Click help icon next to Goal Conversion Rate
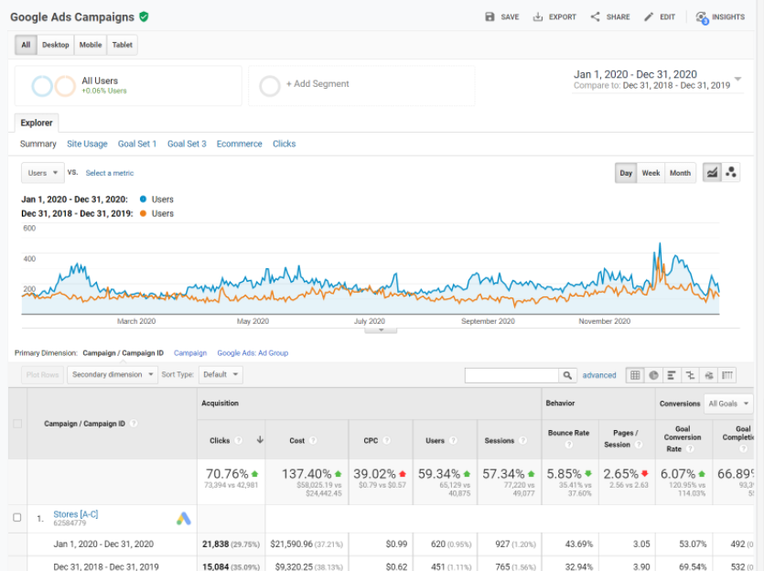The image size is (764, 571). pyautogui.click(x=690, y=448)
